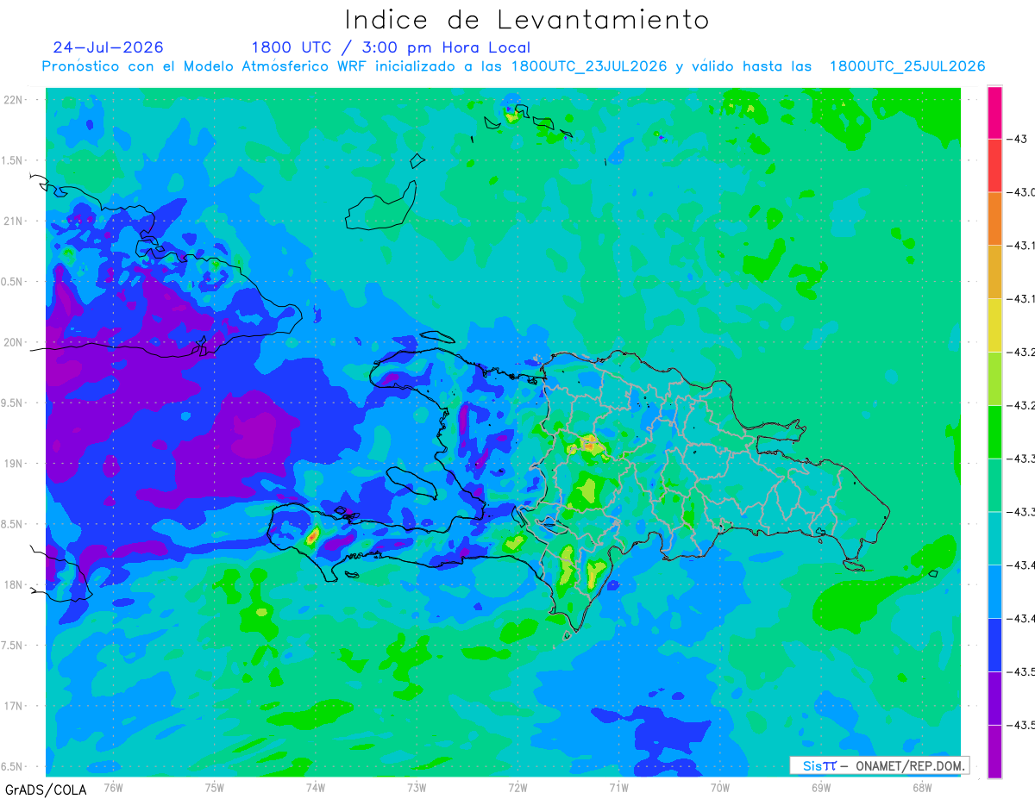Select the yellow swatch in the color legend
1035x799 pixels.
994,326
